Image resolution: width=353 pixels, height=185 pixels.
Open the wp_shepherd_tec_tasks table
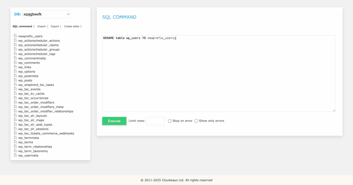pyautogui.click(x=36, y=85)
